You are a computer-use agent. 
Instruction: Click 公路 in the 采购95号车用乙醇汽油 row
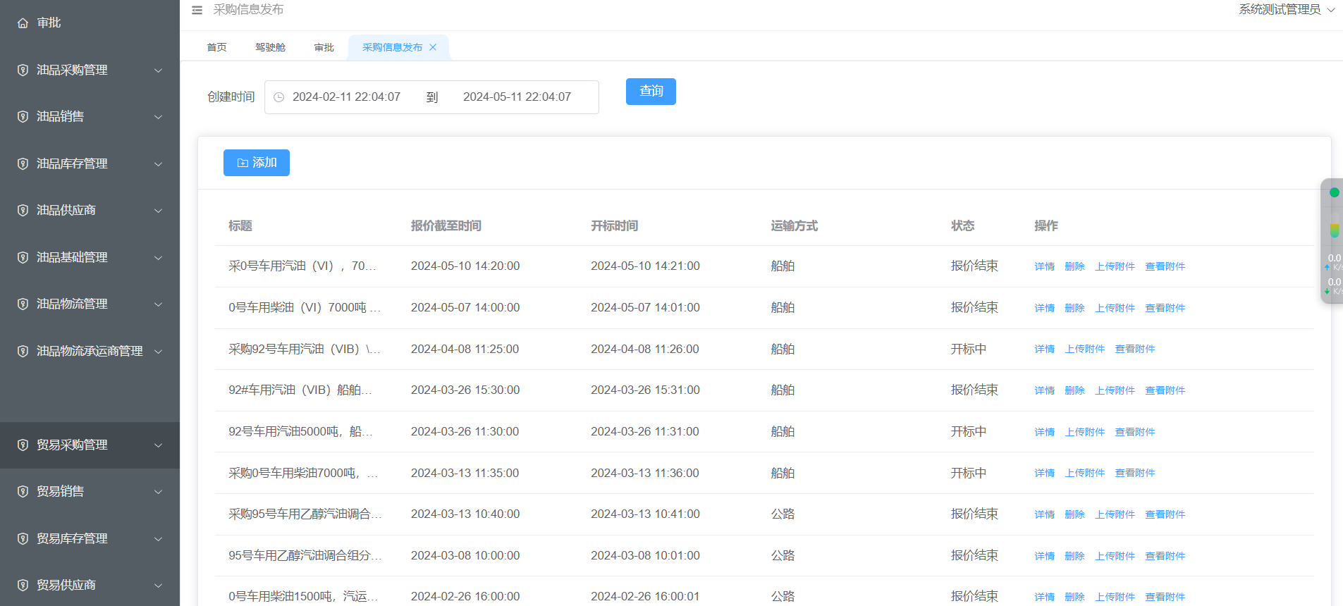click(x=783, y=514)
